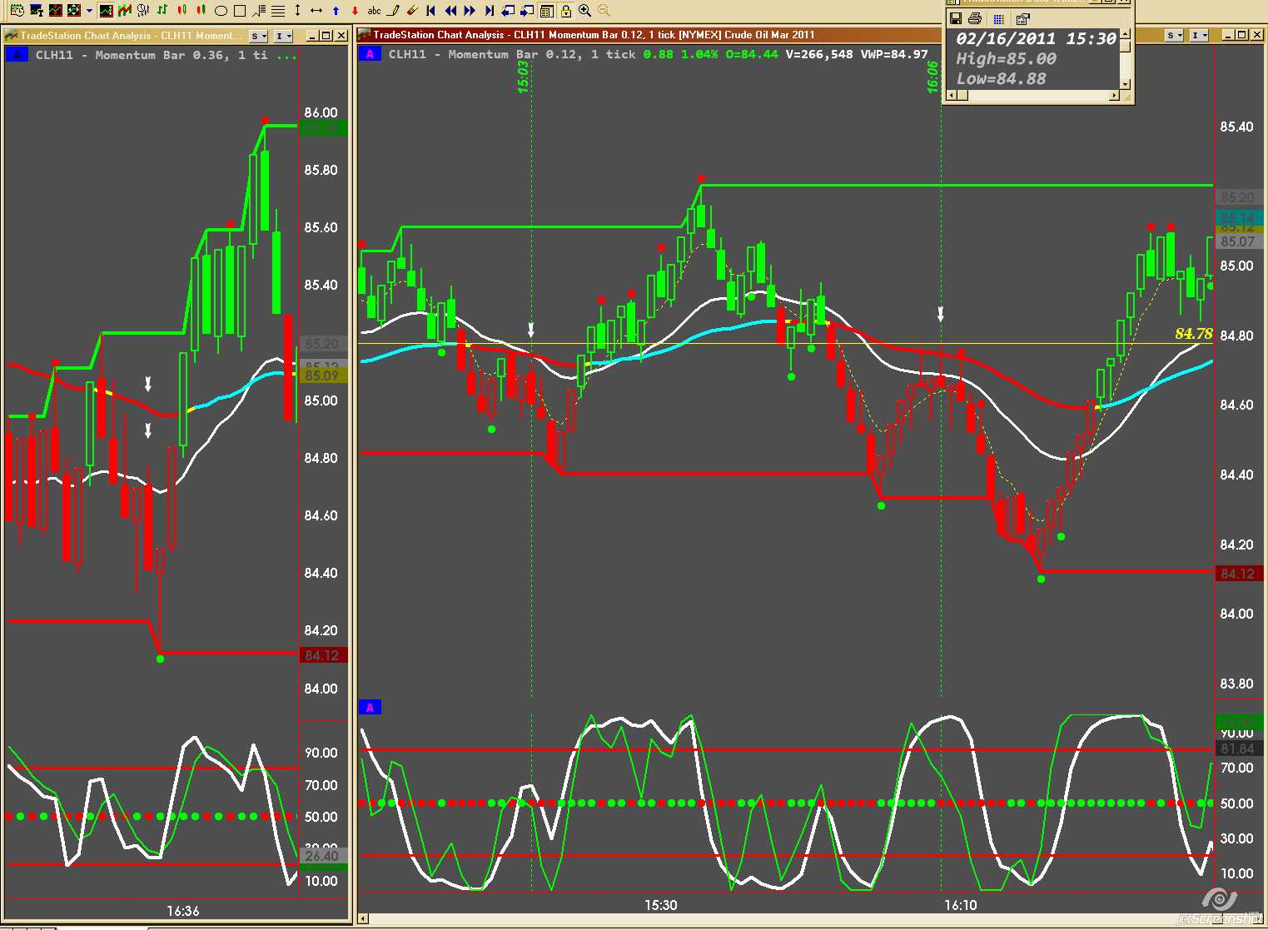Click the data window table icon

pyautogui.click(x=547, y=11)
